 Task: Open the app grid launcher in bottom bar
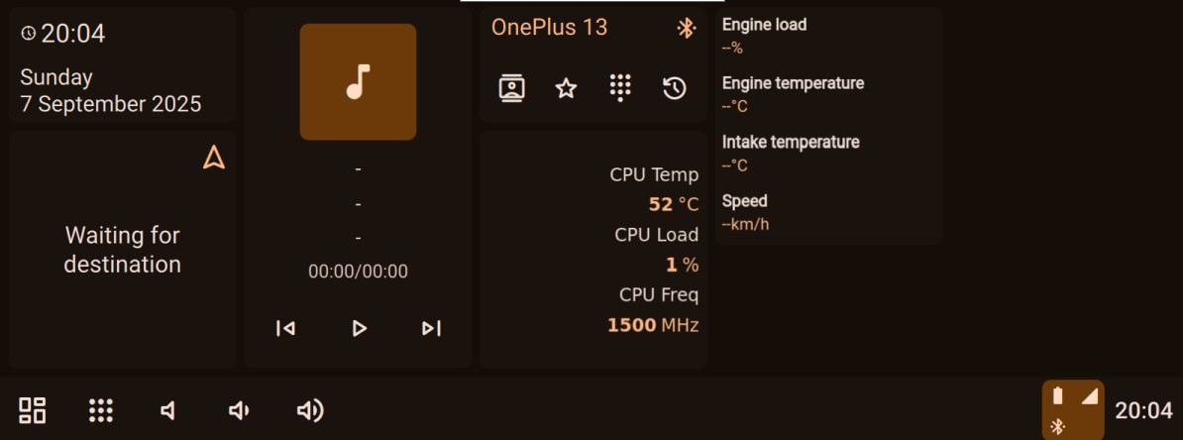[x=101, y=410]
